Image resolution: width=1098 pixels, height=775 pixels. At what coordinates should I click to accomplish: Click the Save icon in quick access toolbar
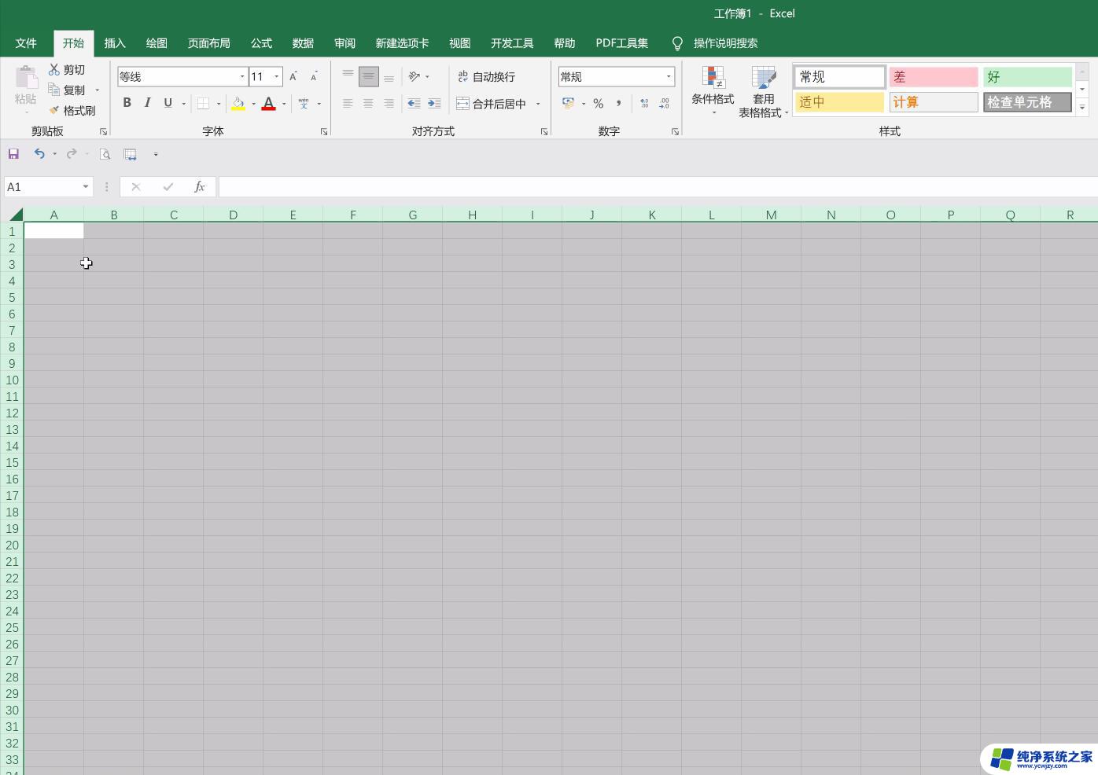click(x=13, y=154)
